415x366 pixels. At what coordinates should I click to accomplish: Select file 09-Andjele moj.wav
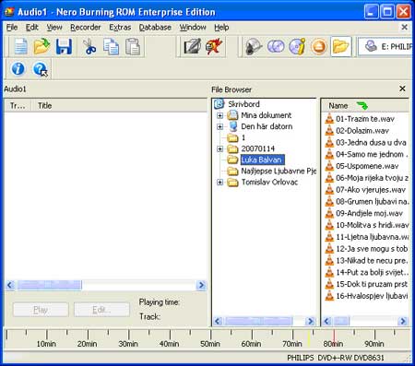click(x=369, y=213)
